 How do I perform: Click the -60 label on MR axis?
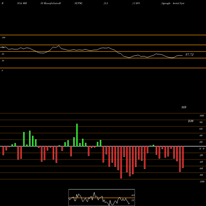[x=201, y=169]
